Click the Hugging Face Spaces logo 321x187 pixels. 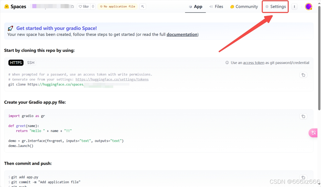(x=15, y=7)
